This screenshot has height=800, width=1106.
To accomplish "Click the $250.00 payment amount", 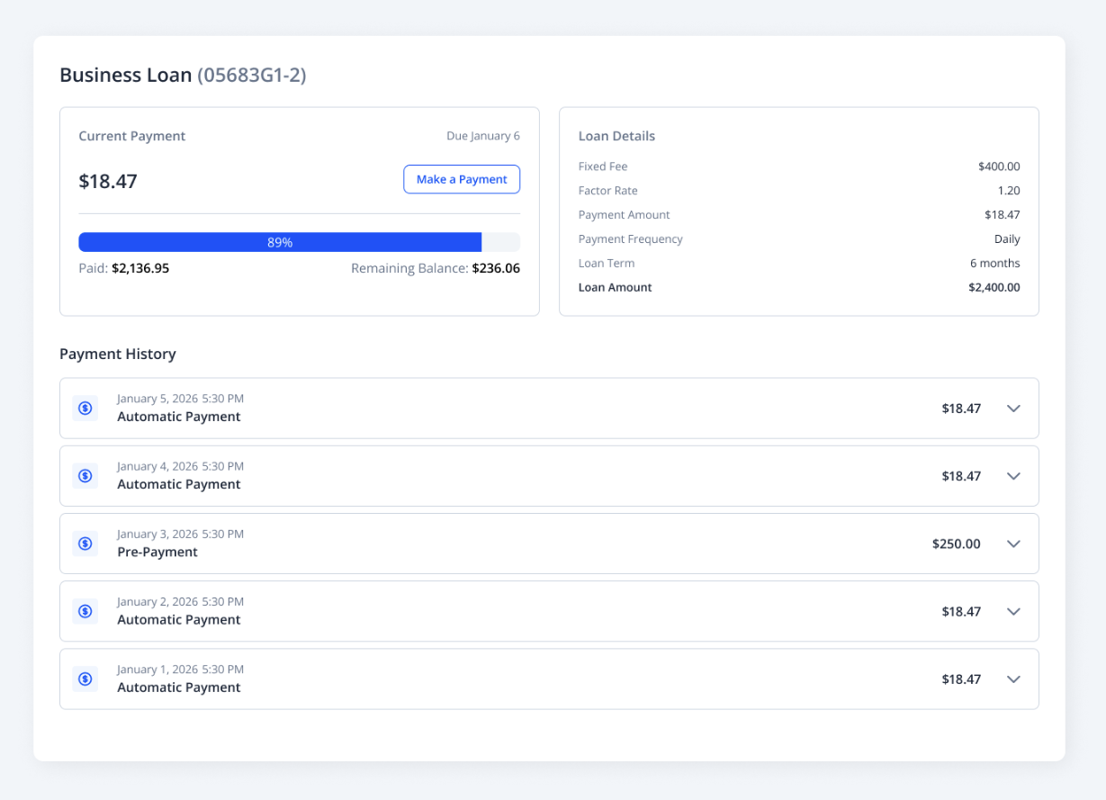I will point(956,544).
